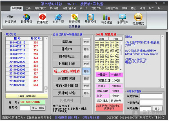Switch to 本期 tab in 智能组选
The width and height of the screenshot is (169, 121).
pyautogui.click(x=101, y=39)
